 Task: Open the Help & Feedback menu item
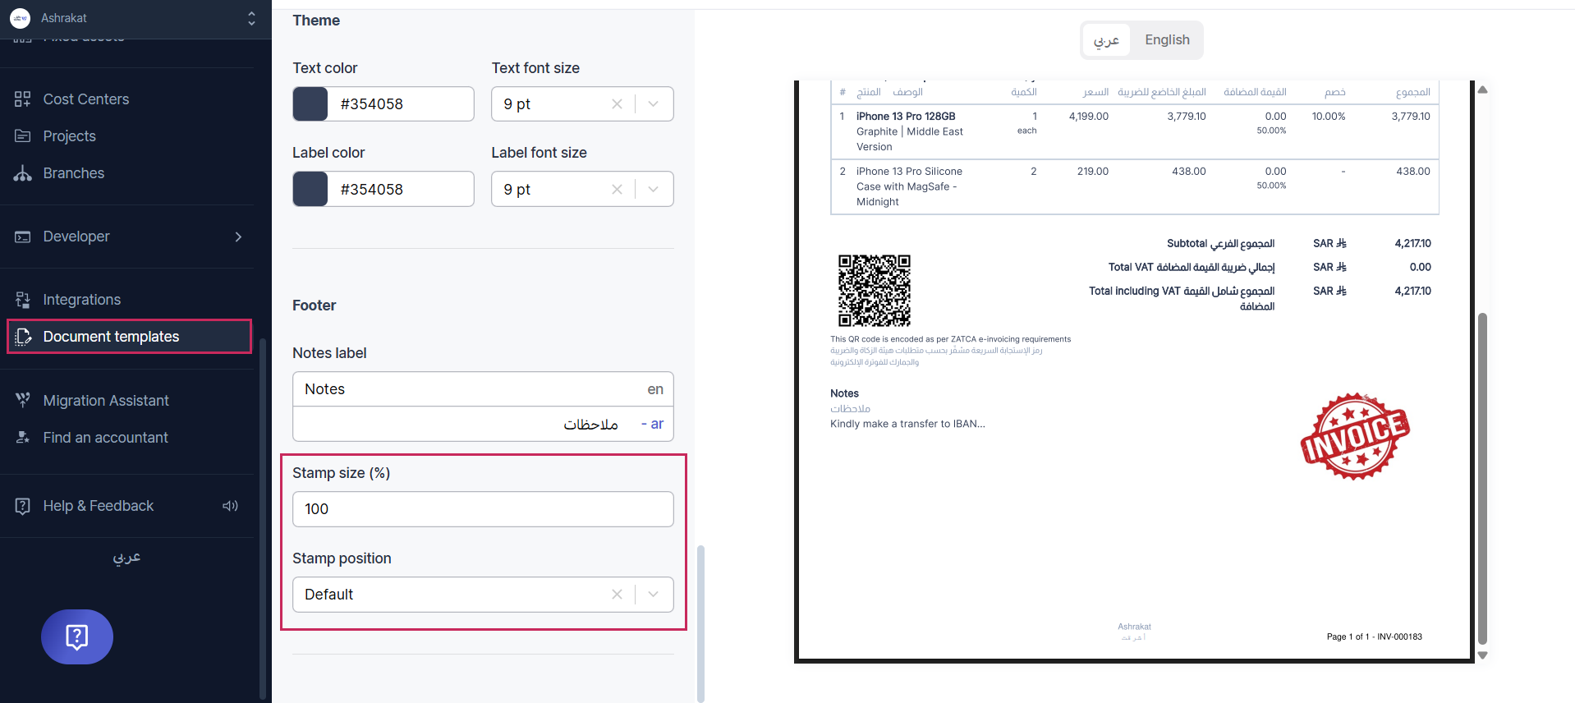pyautogui.click(x=99, y=506)
